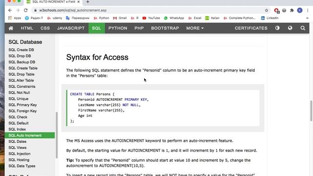Open the PYTHON tutorial menu
313x176 pixels.
(x=118, y=28)
